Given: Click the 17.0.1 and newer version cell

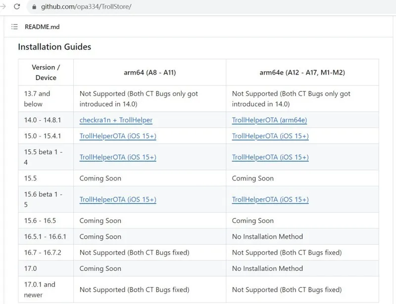Looking at the screenshot, I should pos(40,290).
